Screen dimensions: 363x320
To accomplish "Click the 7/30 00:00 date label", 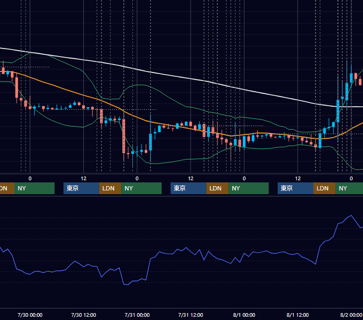I will (x=30, y=315).
